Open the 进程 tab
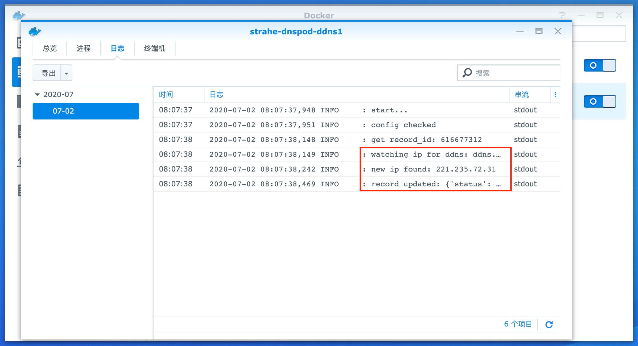This screenshot has width=638, height=346. point(83,48)
